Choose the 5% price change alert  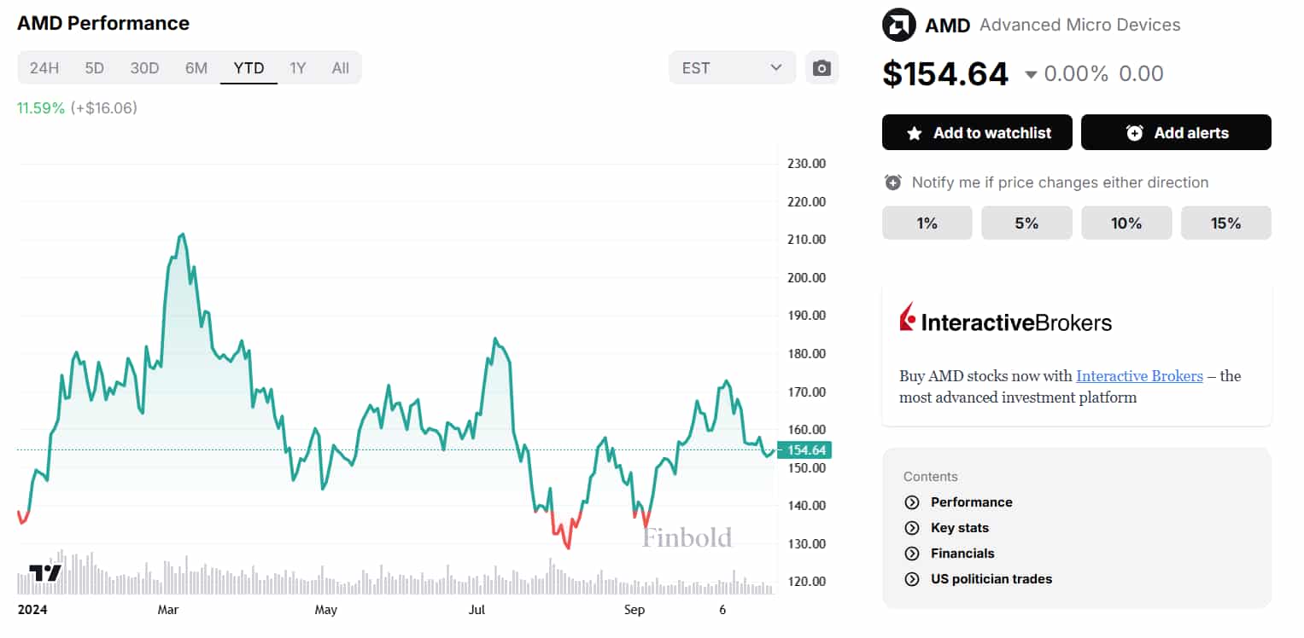[1026, 223]
